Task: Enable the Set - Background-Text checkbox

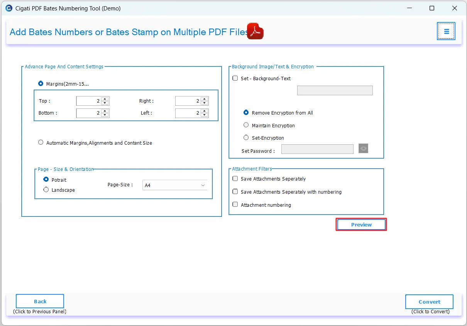Action: (235, 78)
